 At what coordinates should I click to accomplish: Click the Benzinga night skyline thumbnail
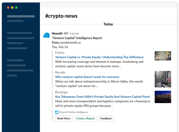[x=163, y=97]
